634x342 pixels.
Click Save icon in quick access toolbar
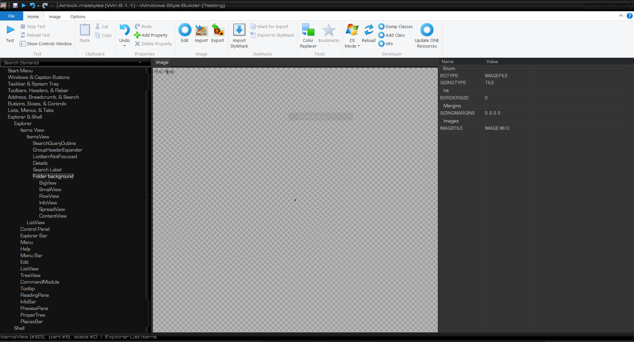tap(15, 5)
